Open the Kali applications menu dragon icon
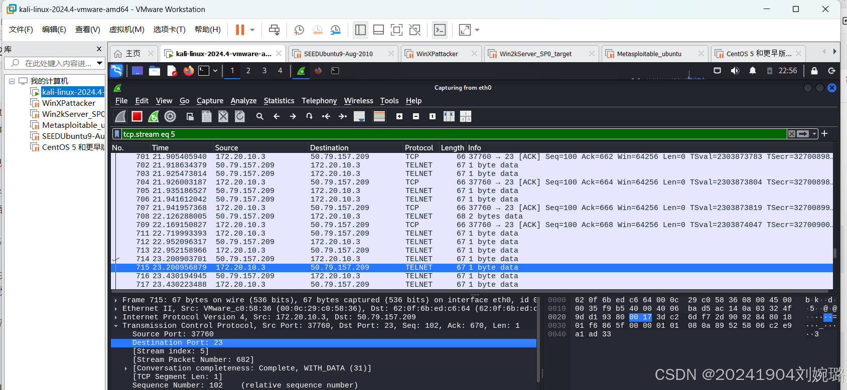Screen dimensions: 847x390 point(116,71)
